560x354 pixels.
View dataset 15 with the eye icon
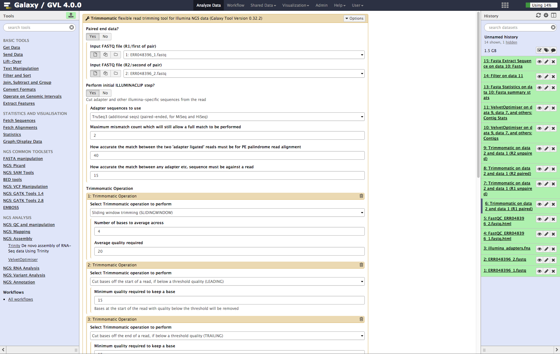tap(539, 62)
